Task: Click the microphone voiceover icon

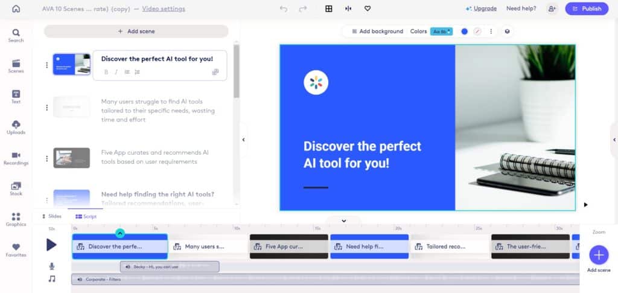Action: [x=52, y=266]
